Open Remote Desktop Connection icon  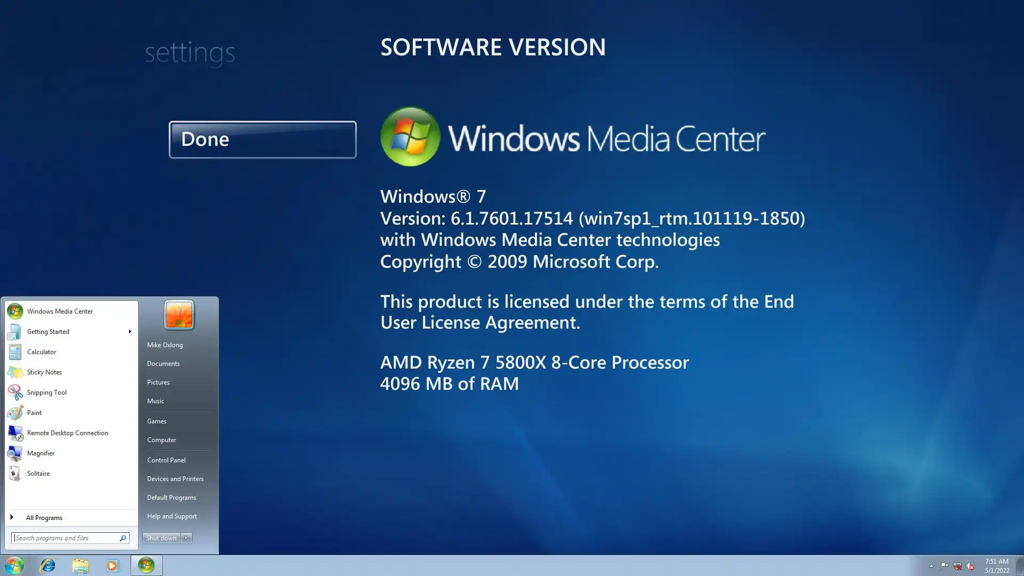point(15,433)
